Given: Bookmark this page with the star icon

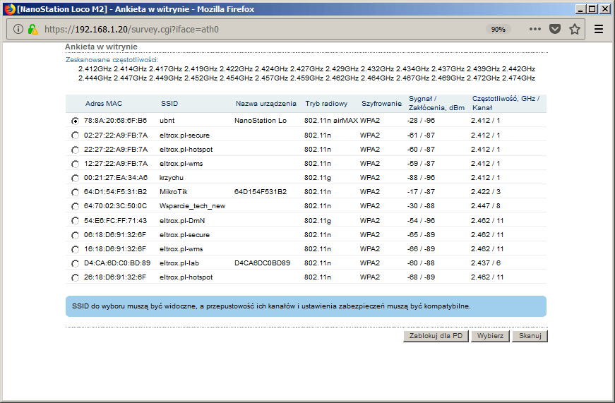Looking at the screenshot, I should [x=575, y=30].
